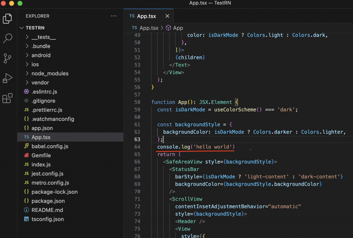Open package-lock.json file
353x238 pixels.
(70, 192)
